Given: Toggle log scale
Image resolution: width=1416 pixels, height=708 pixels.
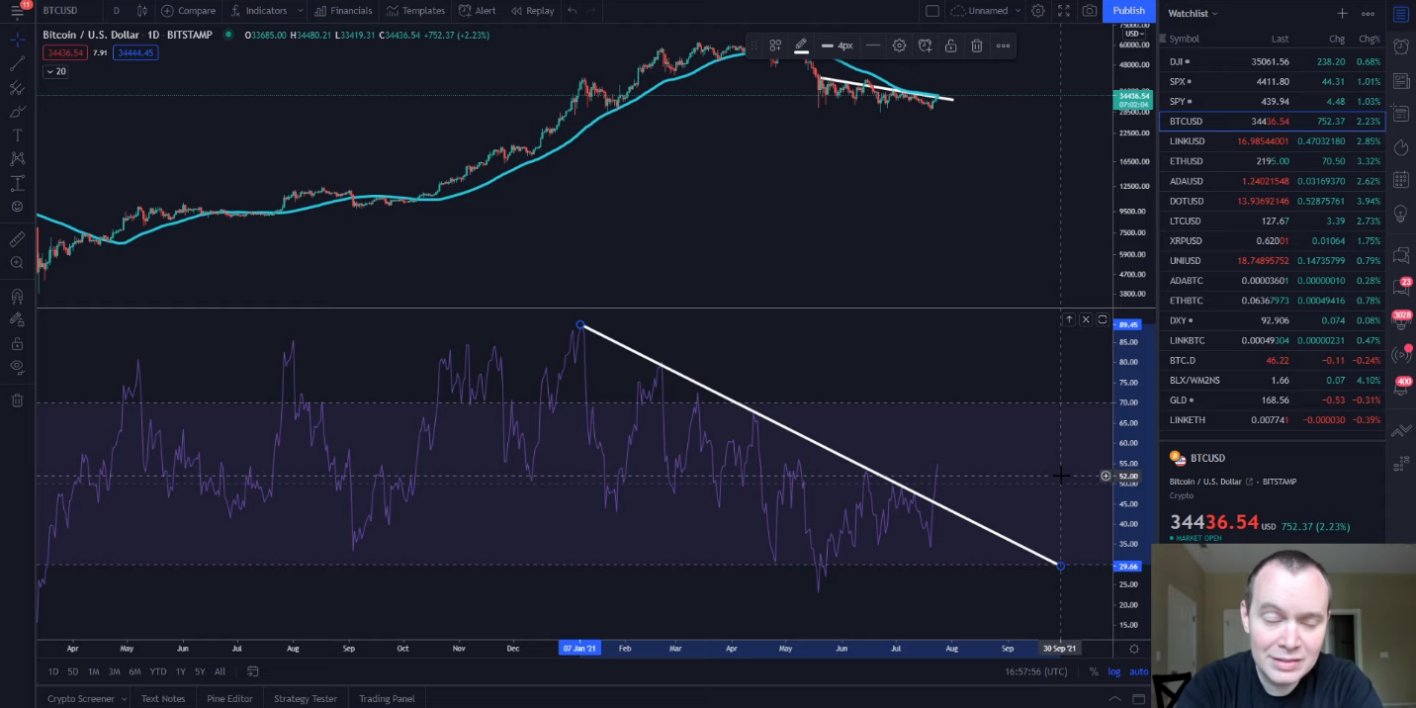Looking at the screenshot, I should point(1113,671).
